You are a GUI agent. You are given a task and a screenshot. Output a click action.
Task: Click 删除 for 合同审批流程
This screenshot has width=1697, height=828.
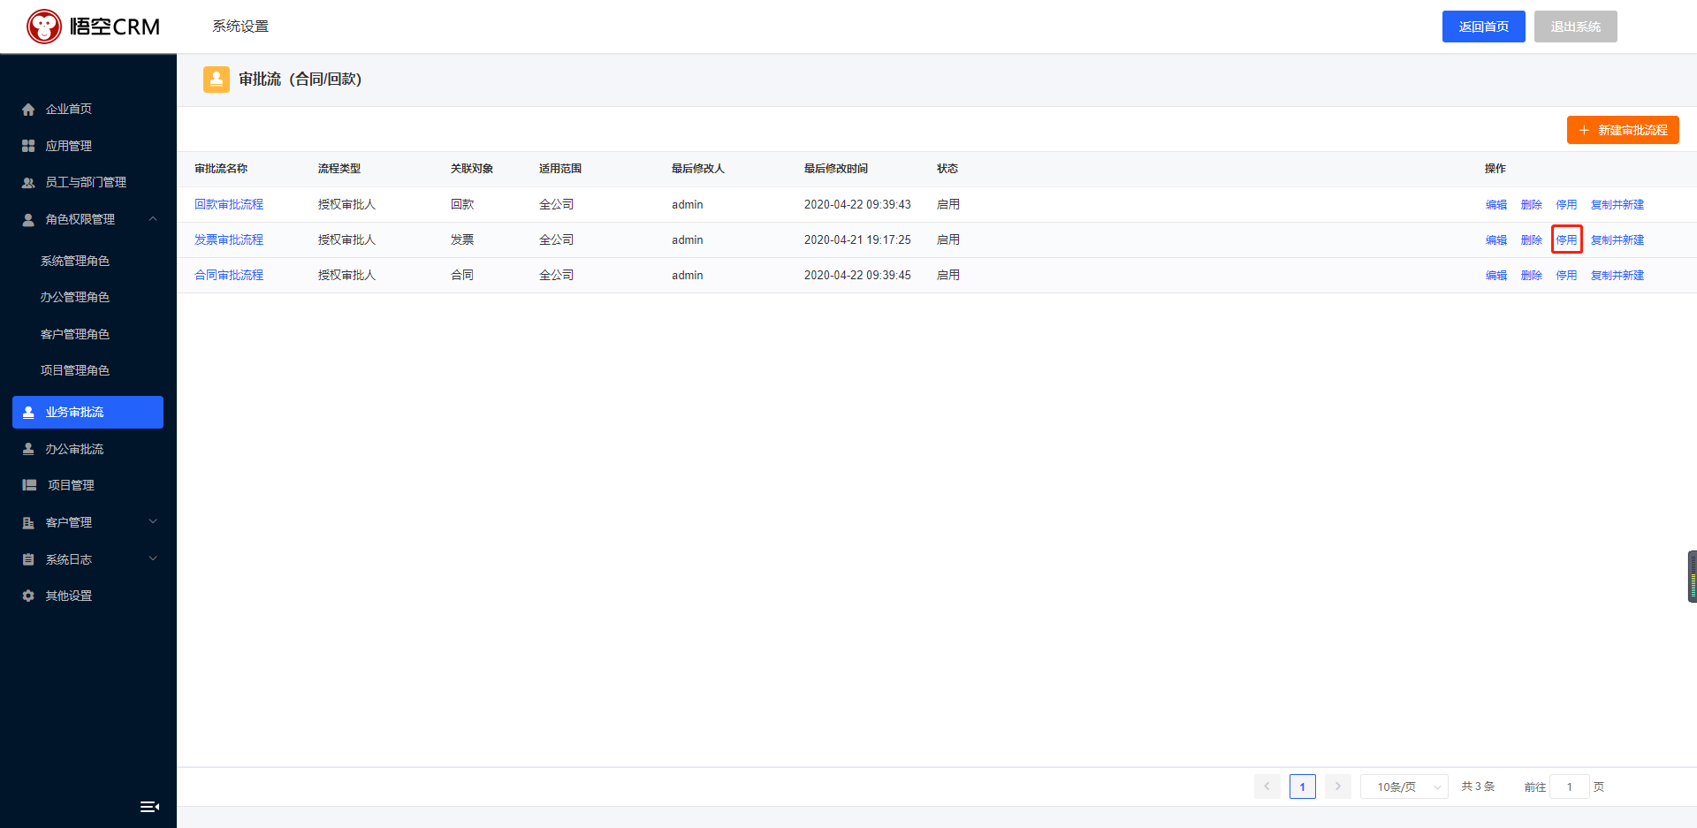coord(1532,275)
